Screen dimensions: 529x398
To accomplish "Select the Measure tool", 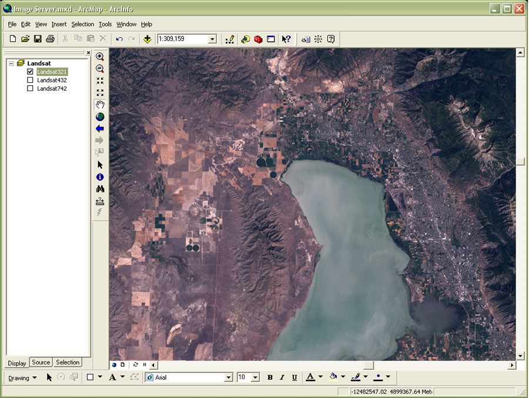I will click(x=100, y=201).
